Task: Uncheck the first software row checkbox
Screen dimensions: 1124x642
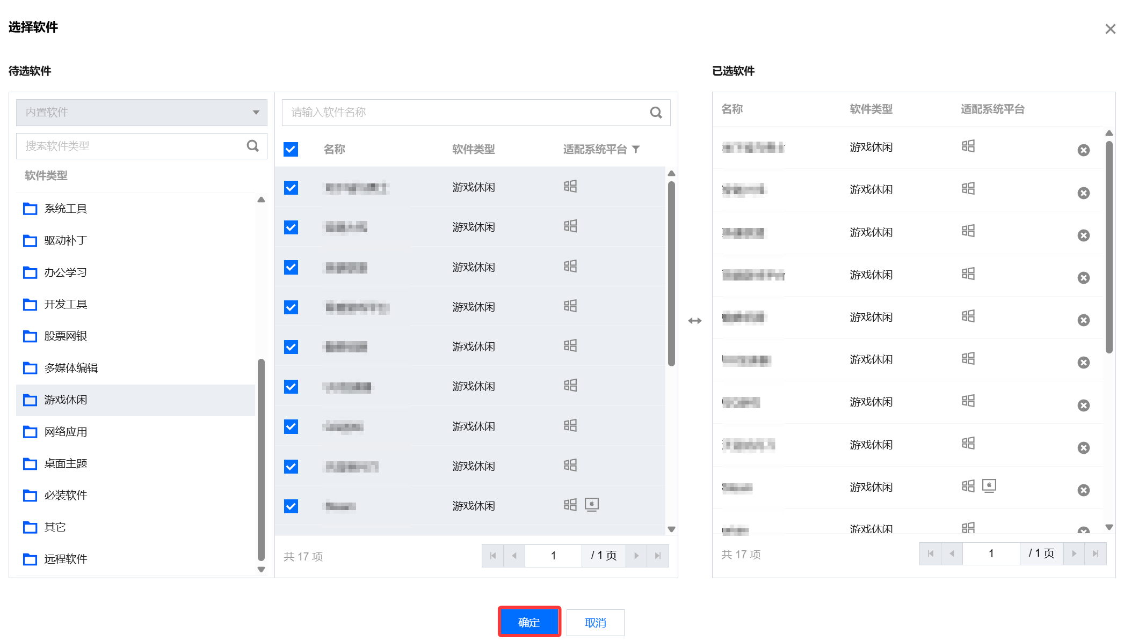Action: [291, 188]
